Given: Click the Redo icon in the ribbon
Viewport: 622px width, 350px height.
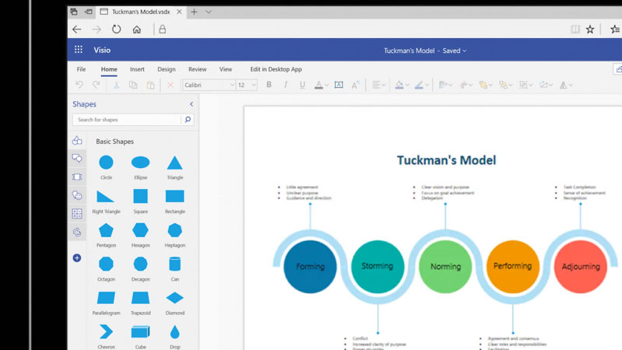Looking at the screenshot, I should [96, 85].
